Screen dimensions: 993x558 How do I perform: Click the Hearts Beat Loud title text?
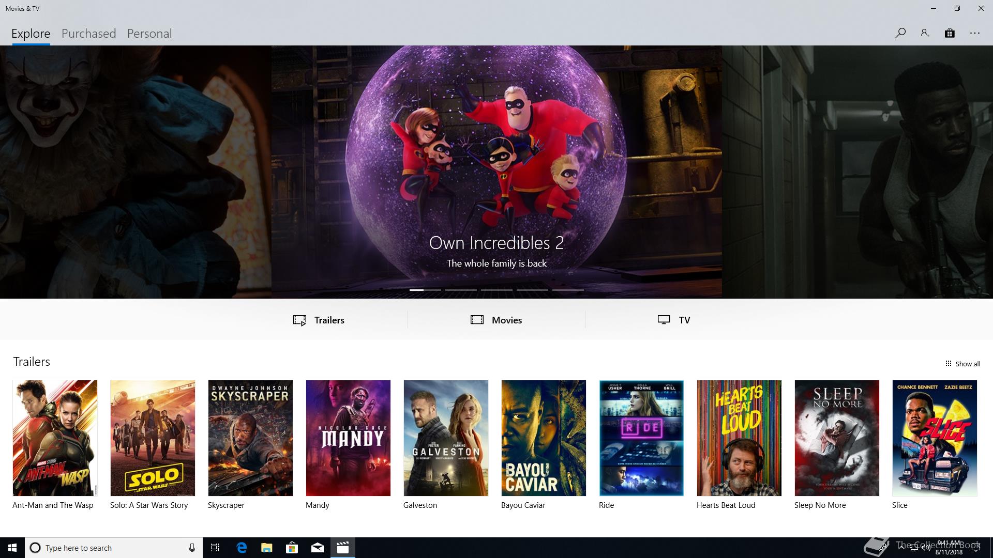pyautogui.click(x=726, y=505)
